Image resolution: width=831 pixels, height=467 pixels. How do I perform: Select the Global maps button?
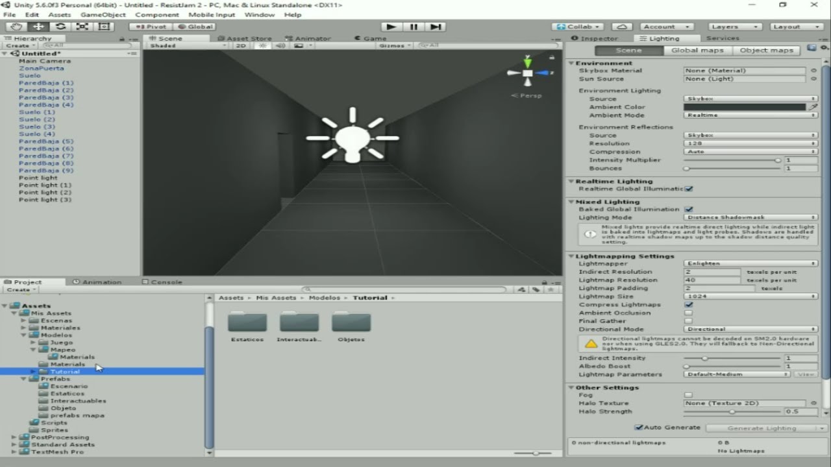[697, 51]
